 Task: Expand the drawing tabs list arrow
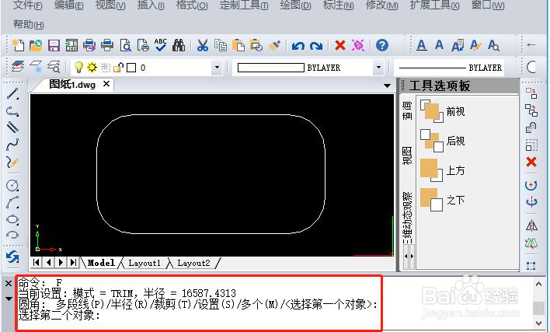387,86
